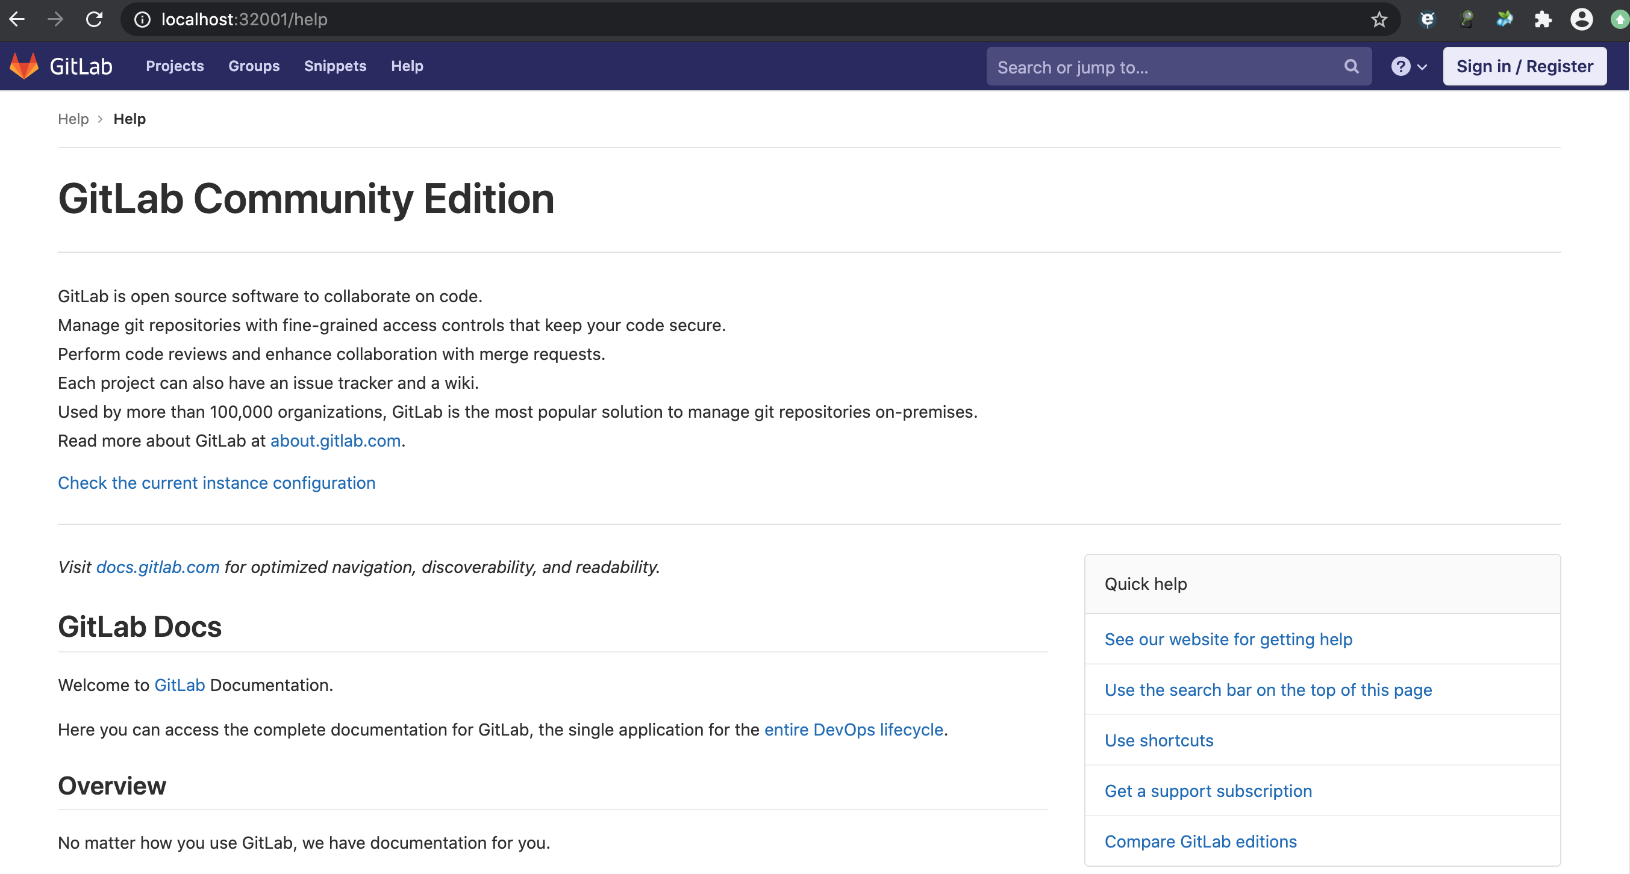Viewport: 1630px width, 874px height.
Task: Open about.gitlab.com link
Action: click(335, 441)
